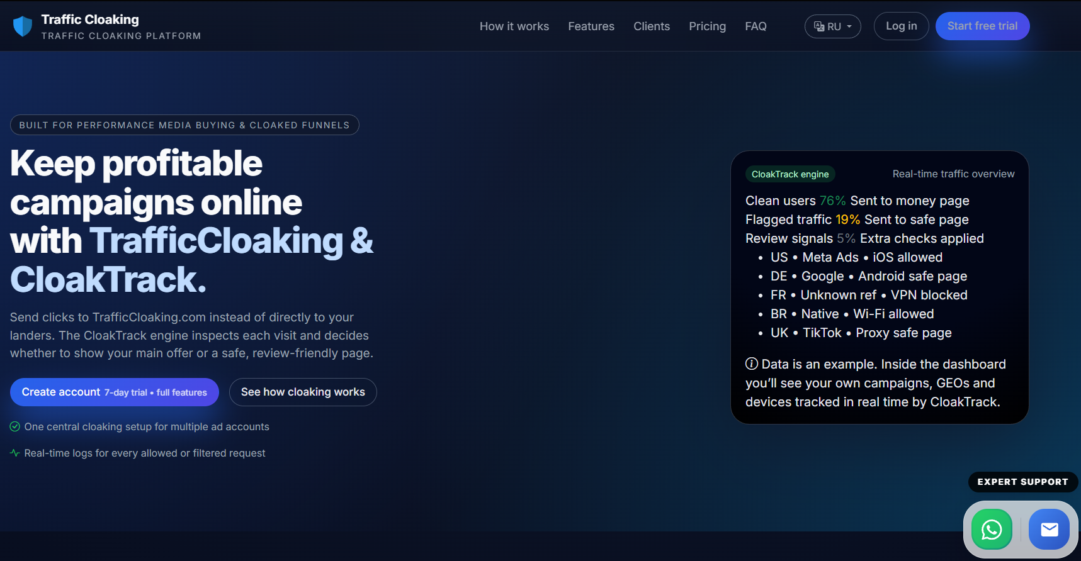The height and width of the screenshot is (561, 1081).
Task: Click the CloakTrack engine badge
Action: tap(790, 174)
